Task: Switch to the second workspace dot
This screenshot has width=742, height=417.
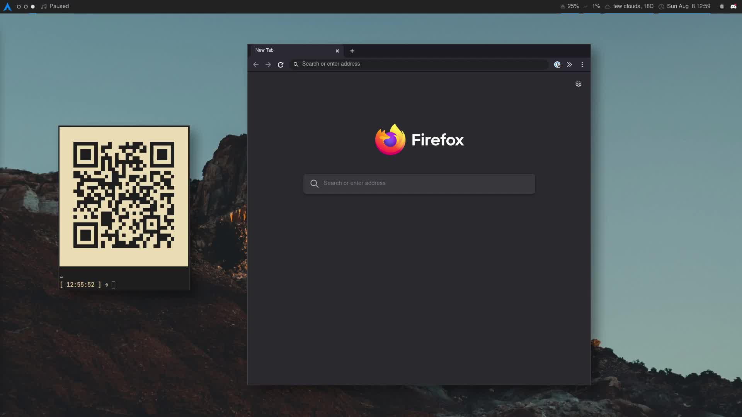Action: click(26, 7)
